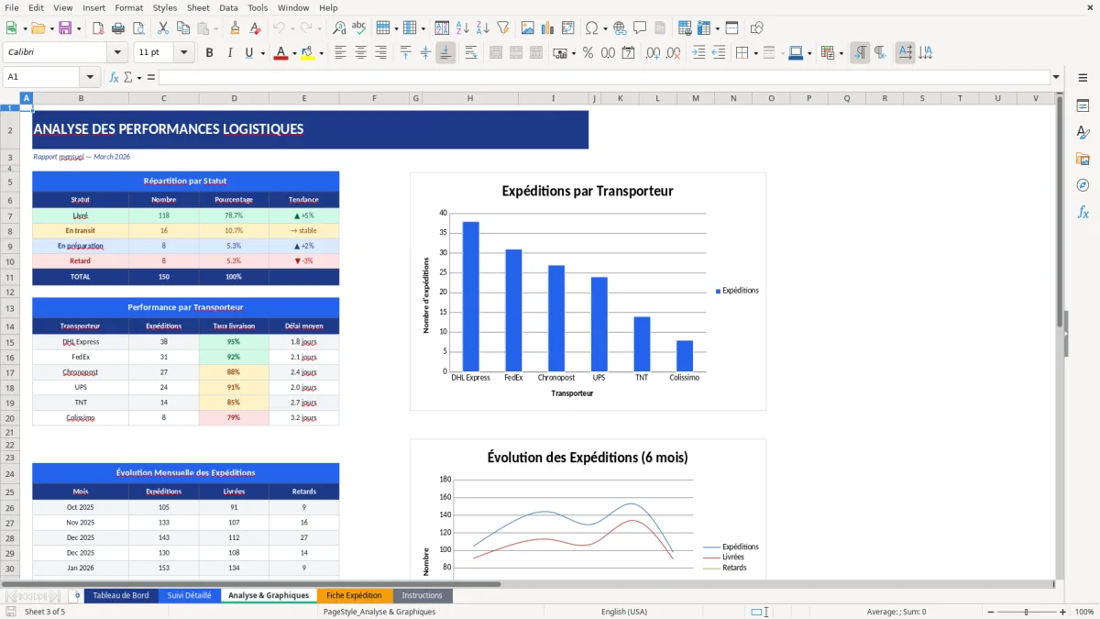Switch to Suivi Détaillé sheet tab
This screenshot has width=1100, height=619.
click(x=189, y=595)
